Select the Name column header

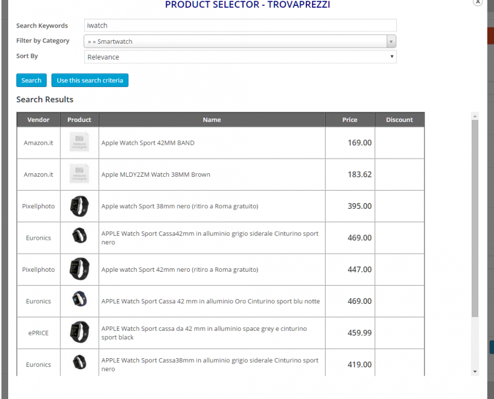(x=212, y=120)
